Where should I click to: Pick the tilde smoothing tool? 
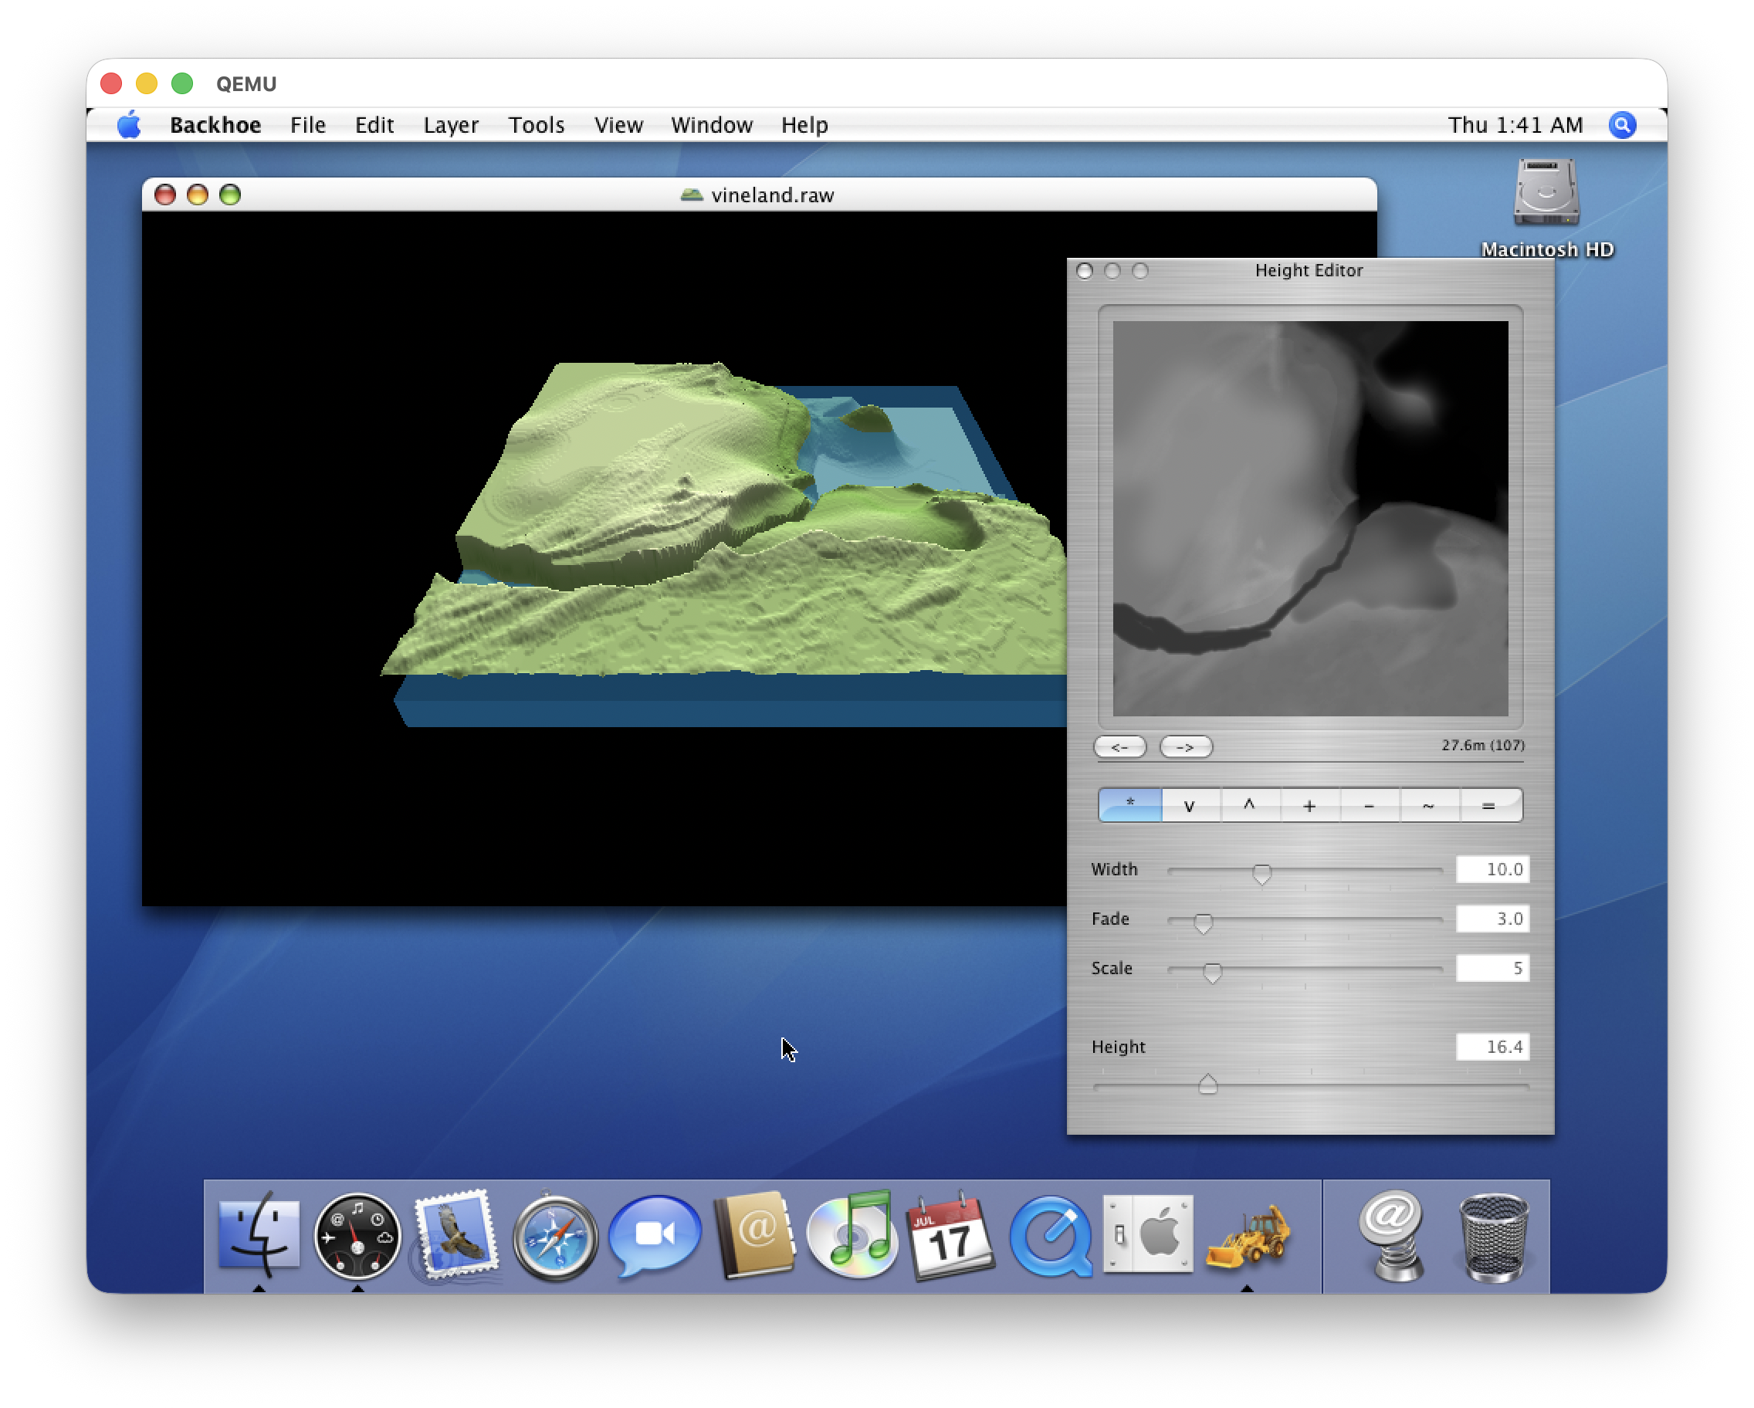pyautogui.click(x=1428, y=804)
